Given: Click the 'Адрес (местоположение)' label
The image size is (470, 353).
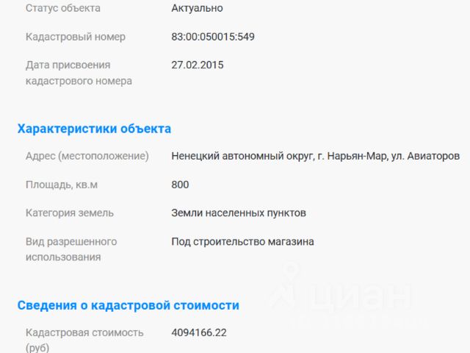Looking at the screenshot, I should 87,156.
